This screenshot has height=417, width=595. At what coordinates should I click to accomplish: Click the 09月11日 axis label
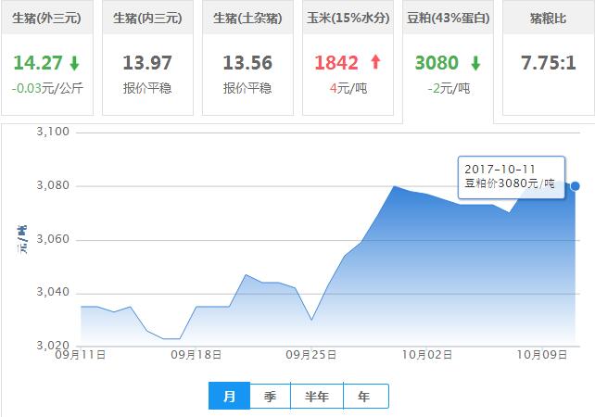click(80, 355)
